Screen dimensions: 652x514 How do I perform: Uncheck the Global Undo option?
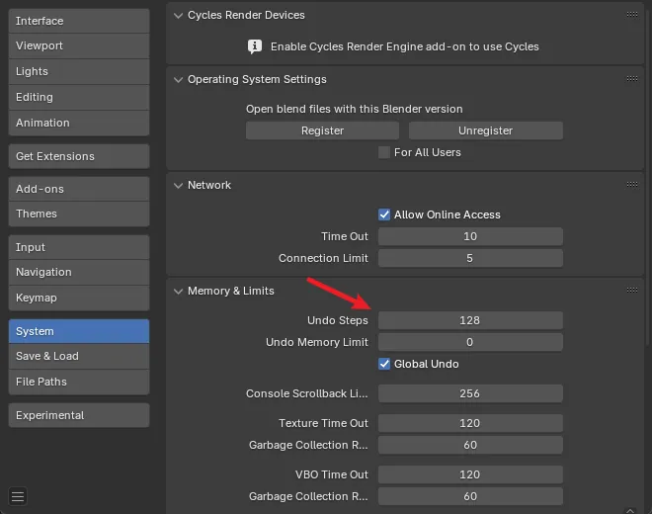pos(384,364)
